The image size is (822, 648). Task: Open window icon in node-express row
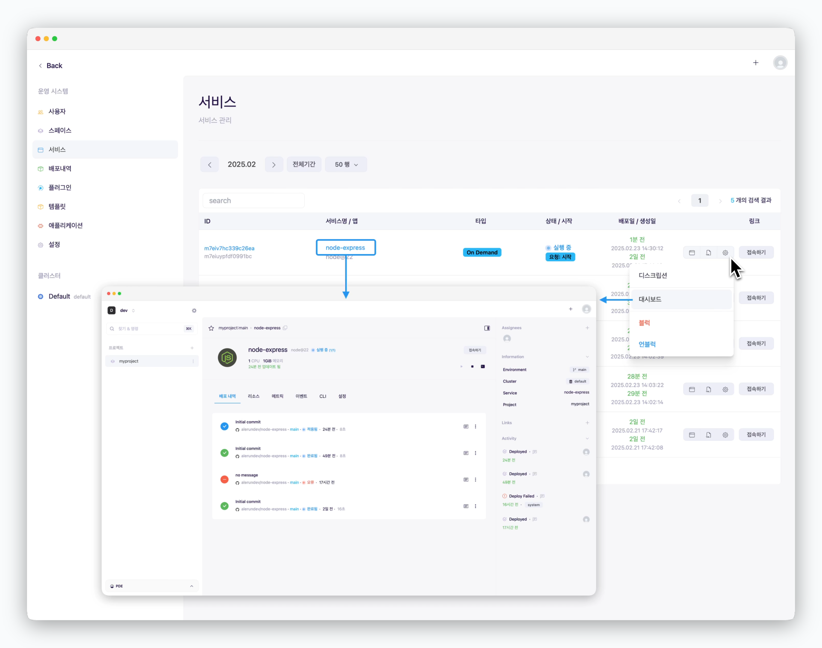[x=691, y=253]
